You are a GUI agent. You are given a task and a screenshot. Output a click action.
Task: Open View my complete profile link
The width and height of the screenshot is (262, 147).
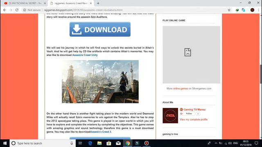click(x=194, y=120)
